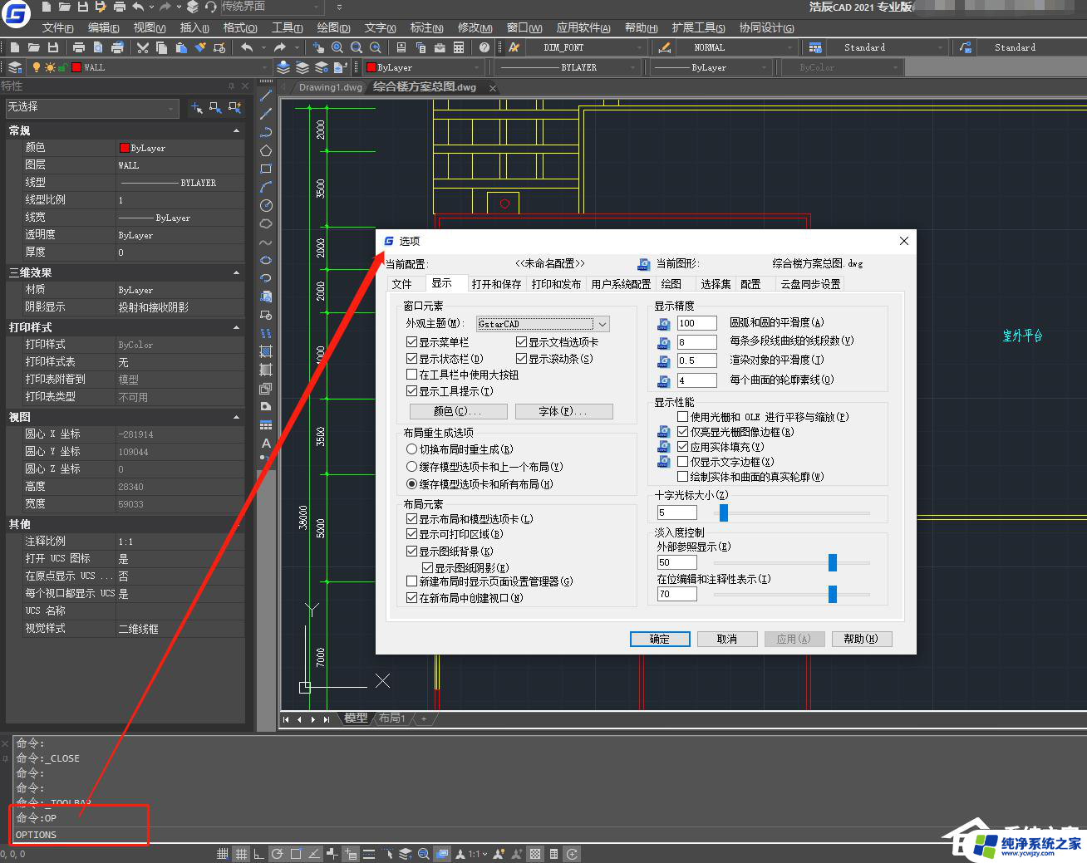
Task: Select the Table tool in draw toolbar
Action: [266, 424]
